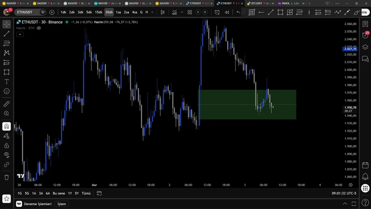
Task: Select the trend line tool in left sidebar
Action: 6,34
